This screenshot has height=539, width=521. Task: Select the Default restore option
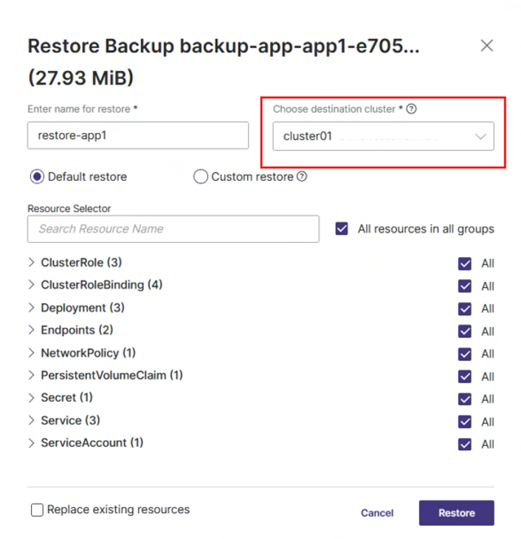[x=37, y=177]
